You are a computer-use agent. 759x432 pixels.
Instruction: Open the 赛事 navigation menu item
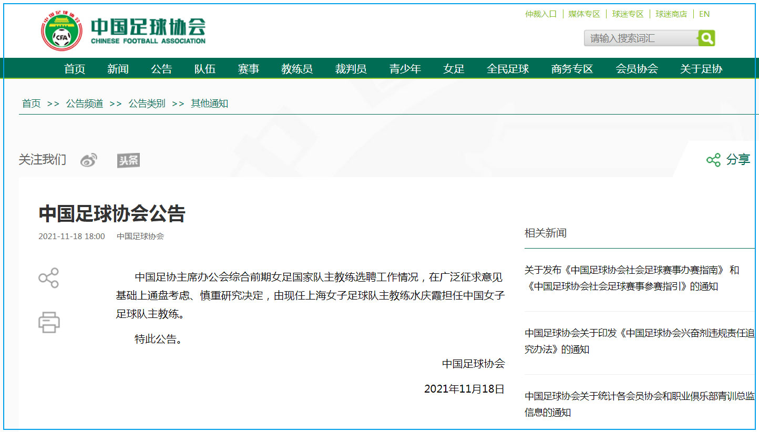coord(248,69)
